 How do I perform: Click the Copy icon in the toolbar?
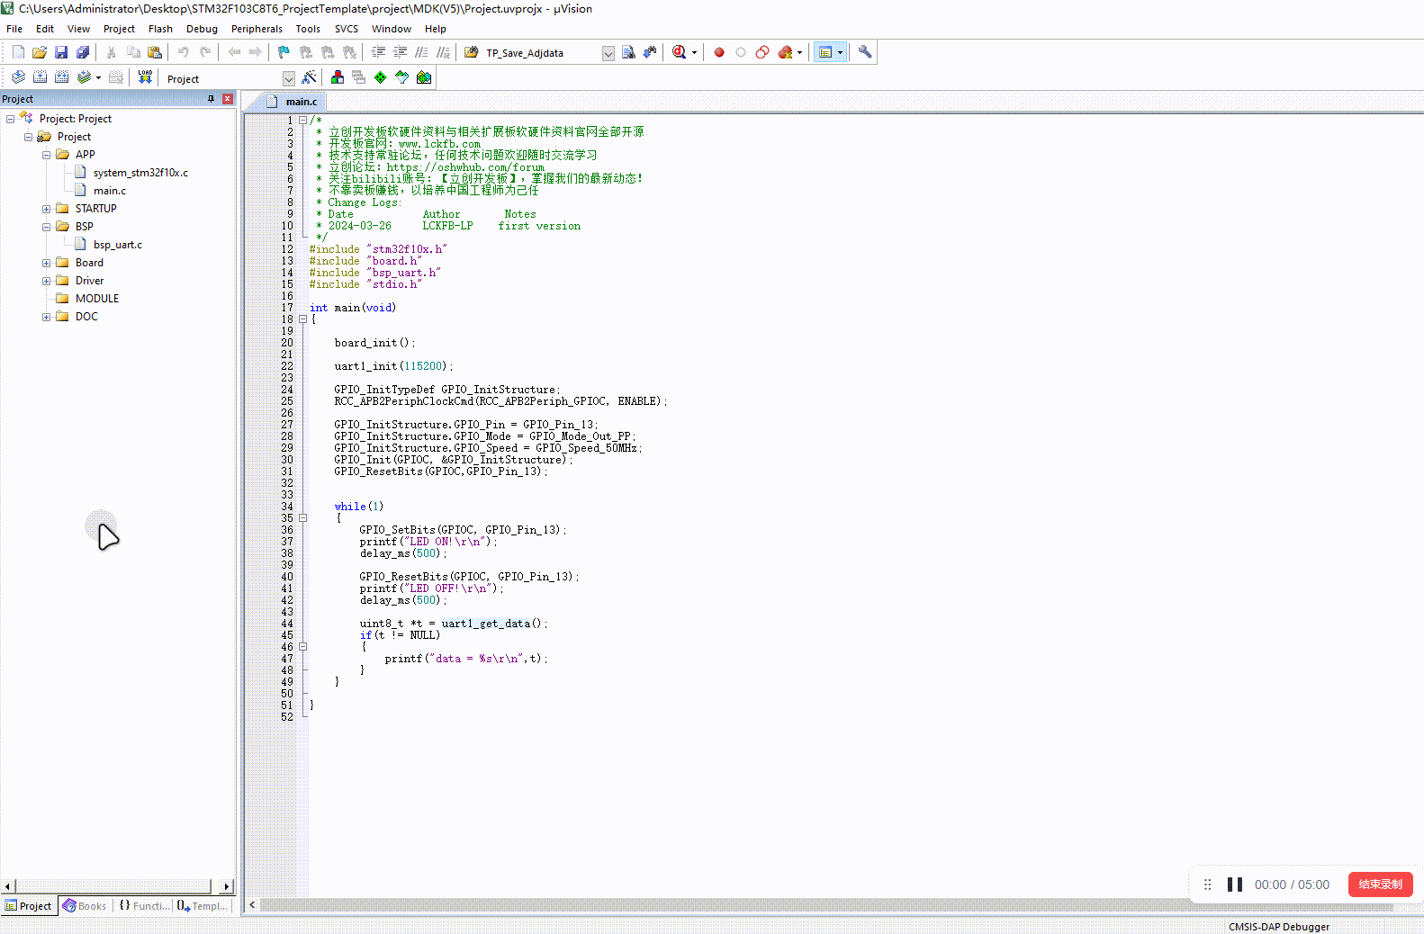click(x=133, y=52)
